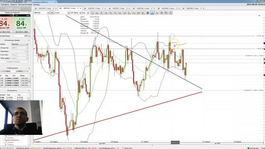265x149 pixels.
Task: Click the market depth table scrollbar
Action: tap(29, 82)
